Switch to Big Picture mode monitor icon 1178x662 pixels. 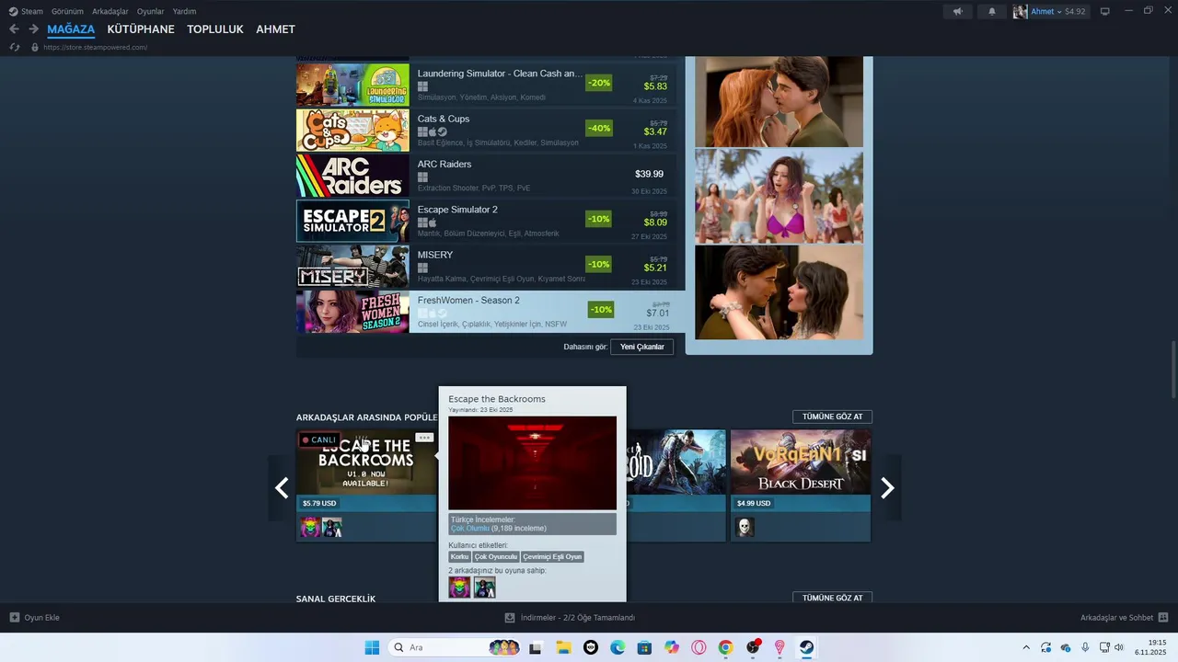[1105, 11]
